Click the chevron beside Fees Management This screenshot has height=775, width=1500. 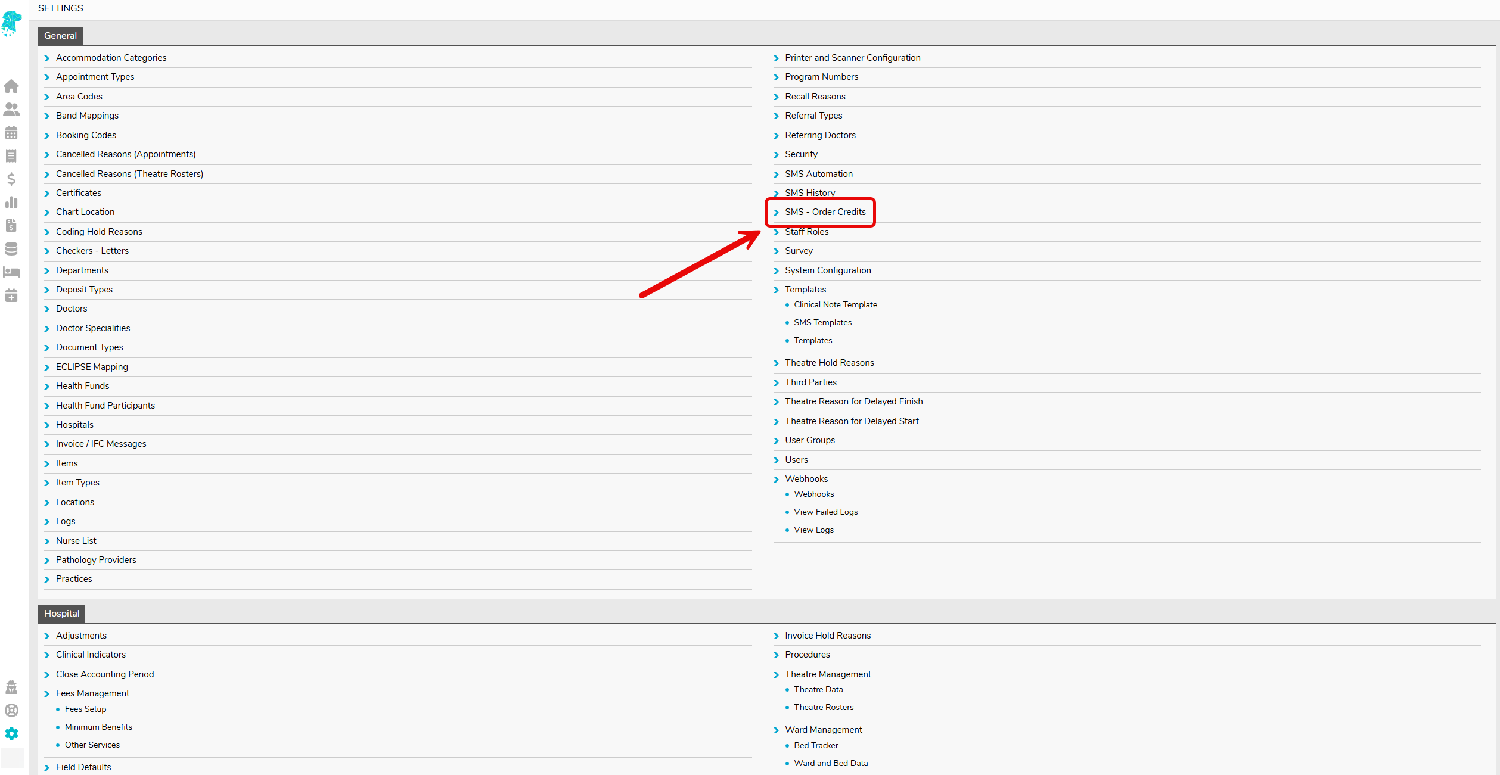(47, 694)
